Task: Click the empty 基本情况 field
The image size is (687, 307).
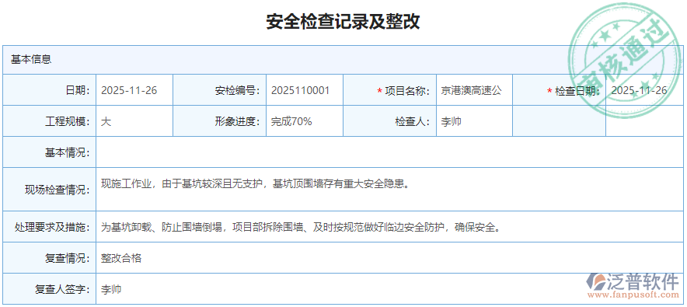Action: click(x=389, y=152)
